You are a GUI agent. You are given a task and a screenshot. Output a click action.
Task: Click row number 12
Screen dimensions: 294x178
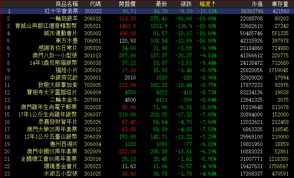pyautogui.click(x=7, y=93)
